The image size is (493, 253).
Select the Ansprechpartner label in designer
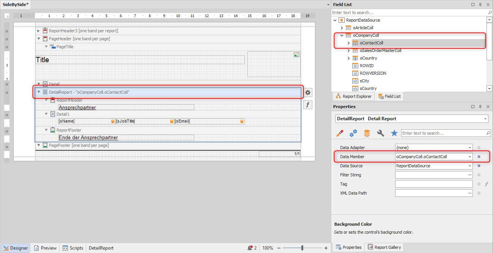126,107
